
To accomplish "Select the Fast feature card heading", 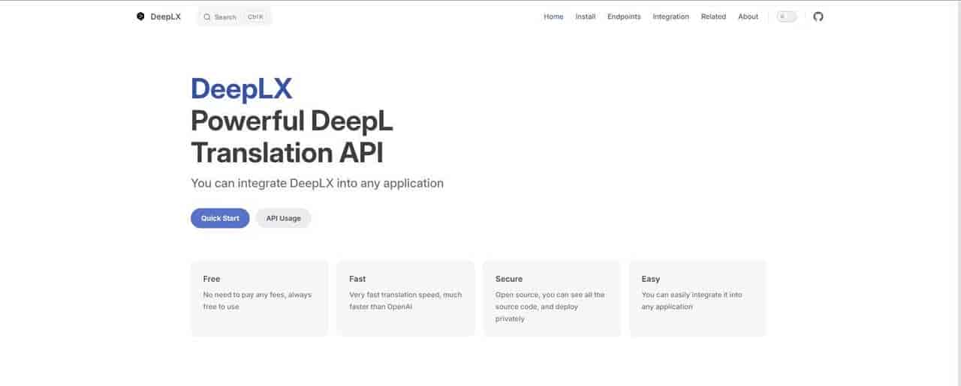I will (x=357, y=279).
